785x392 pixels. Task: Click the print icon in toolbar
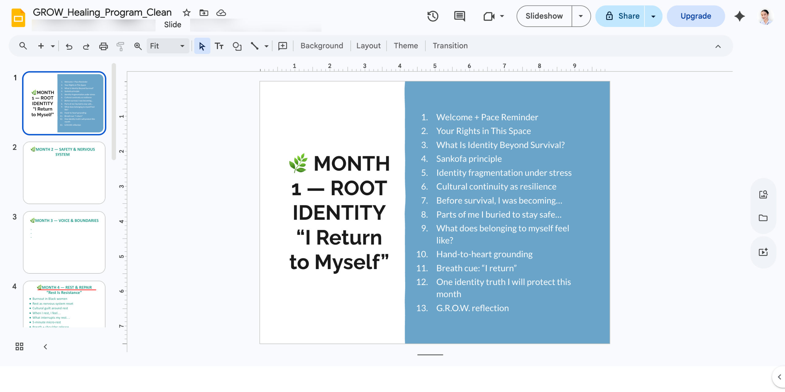point(103,46)
